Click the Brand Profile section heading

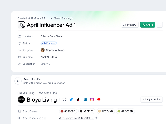pyautogui.click(x=32, y=79)
